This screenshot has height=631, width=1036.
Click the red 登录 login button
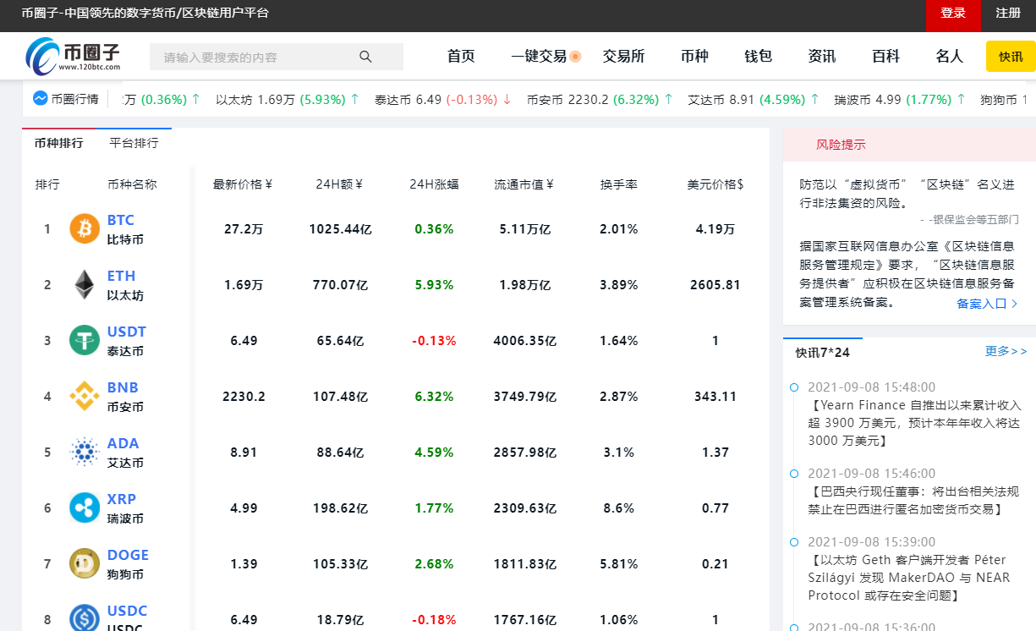953,14
